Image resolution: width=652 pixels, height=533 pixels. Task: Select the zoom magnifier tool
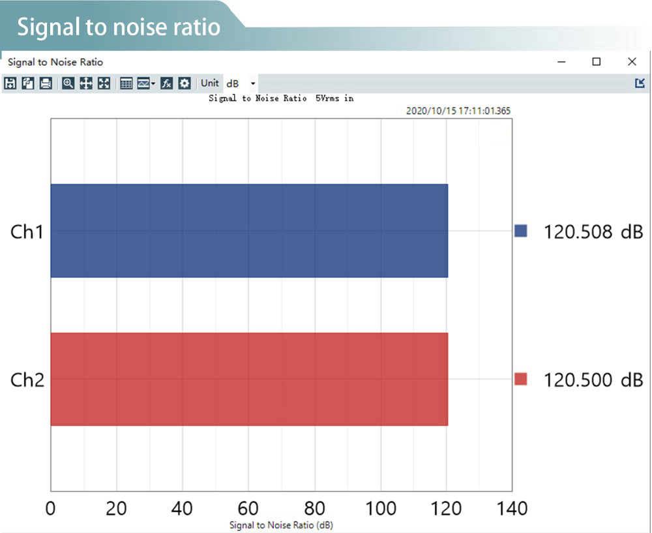[x=68, y=84]
